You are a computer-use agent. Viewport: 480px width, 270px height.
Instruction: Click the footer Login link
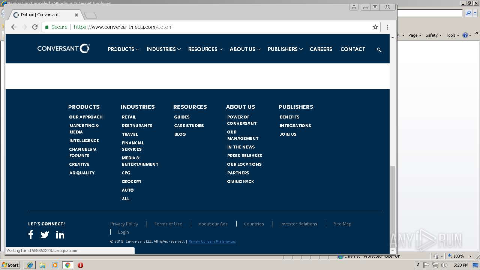(x=123, y=232)
